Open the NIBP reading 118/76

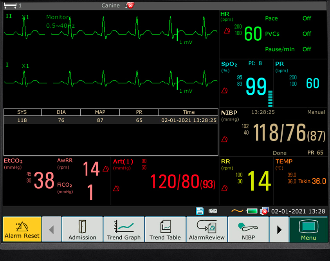pos(280,133)
